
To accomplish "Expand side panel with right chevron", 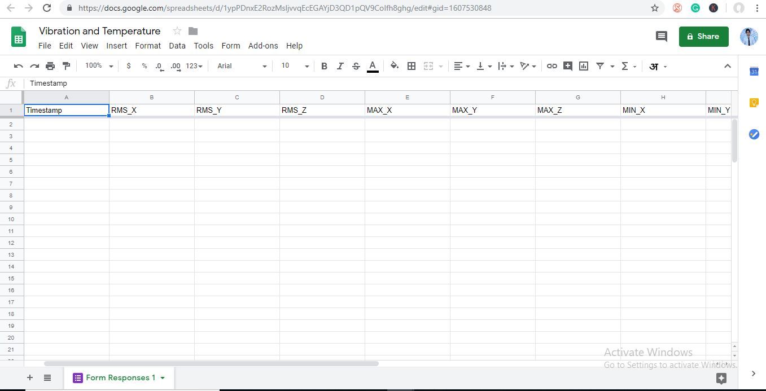I will point(754,373).
